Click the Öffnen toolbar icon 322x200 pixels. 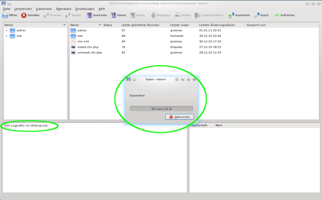click(5, 16)
